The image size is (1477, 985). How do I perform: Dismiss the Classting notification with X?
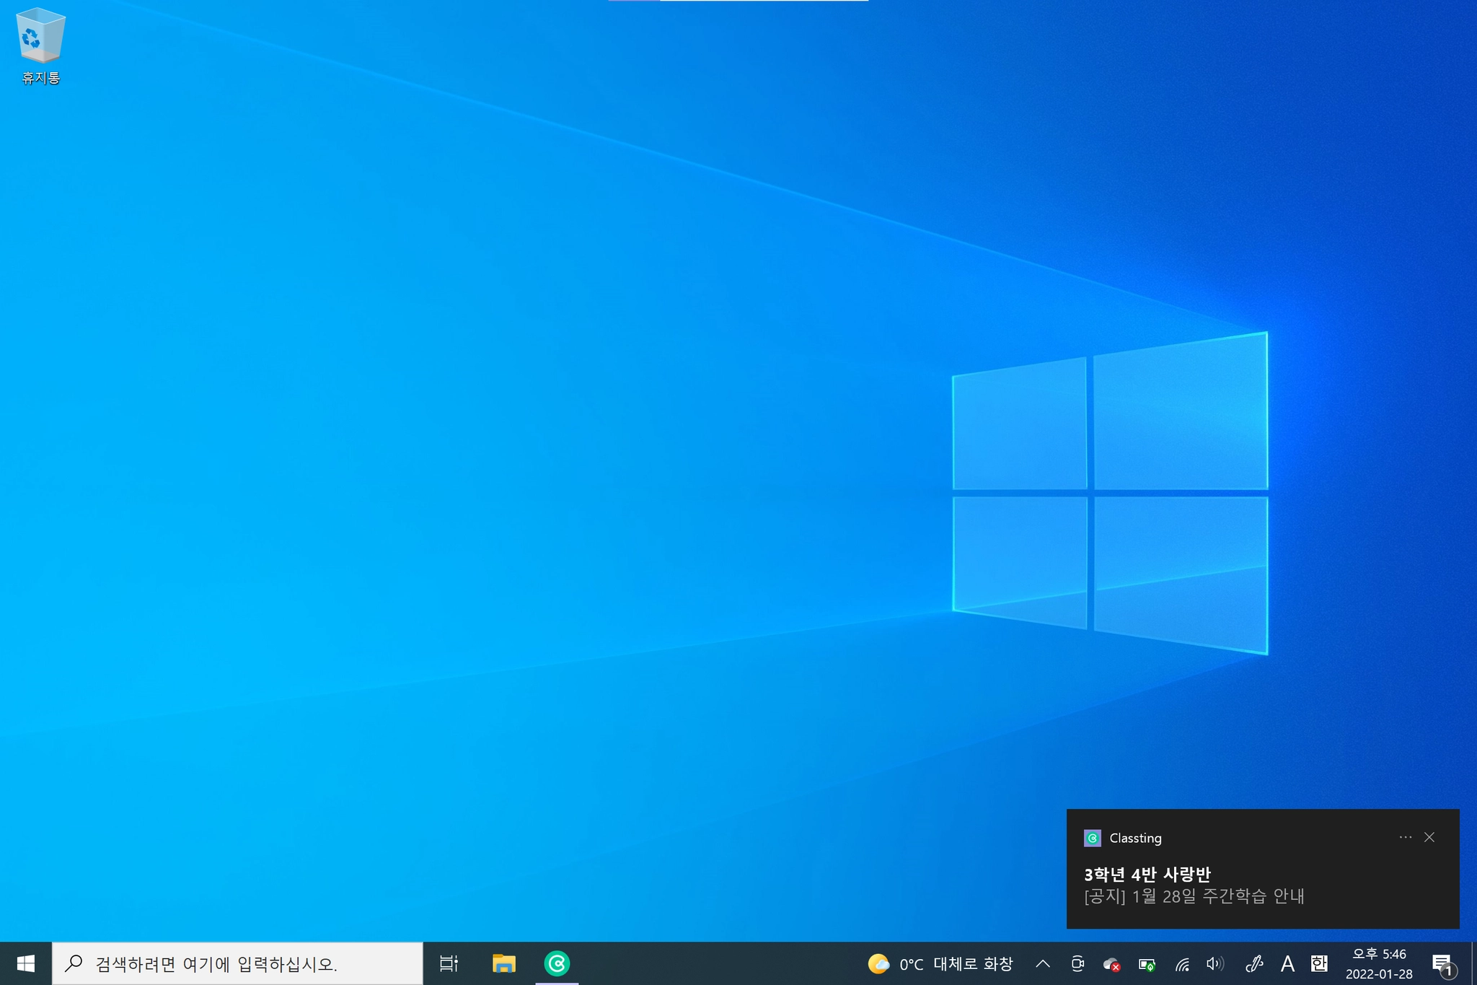pyautogui.click(x=1429, y=837)
